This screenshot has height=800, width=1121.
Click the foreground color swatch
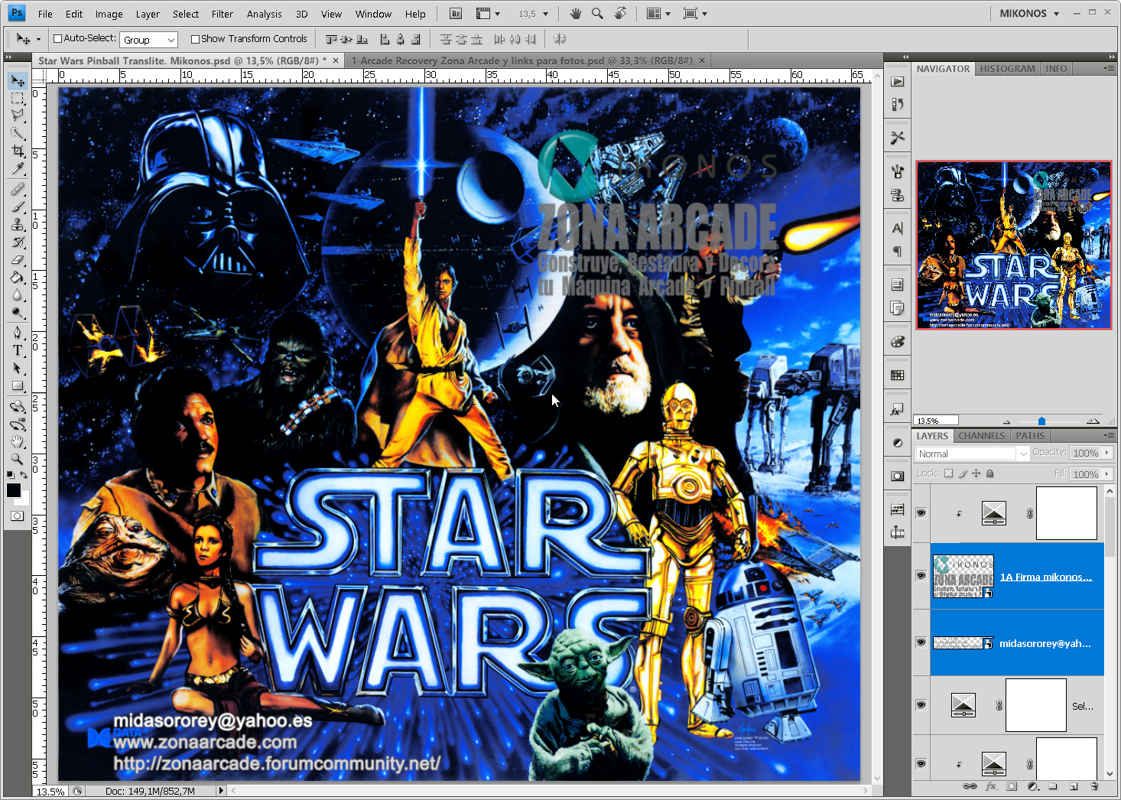pyautogui.click(x=13, y=490)
